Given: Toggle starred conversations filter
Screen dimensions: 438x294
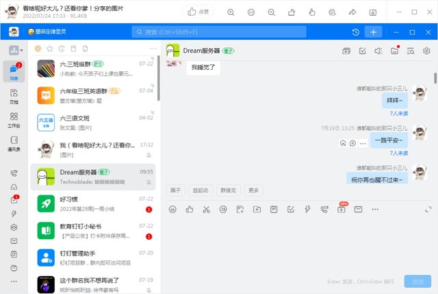Looking at the screenshot, I should (49, 49).
